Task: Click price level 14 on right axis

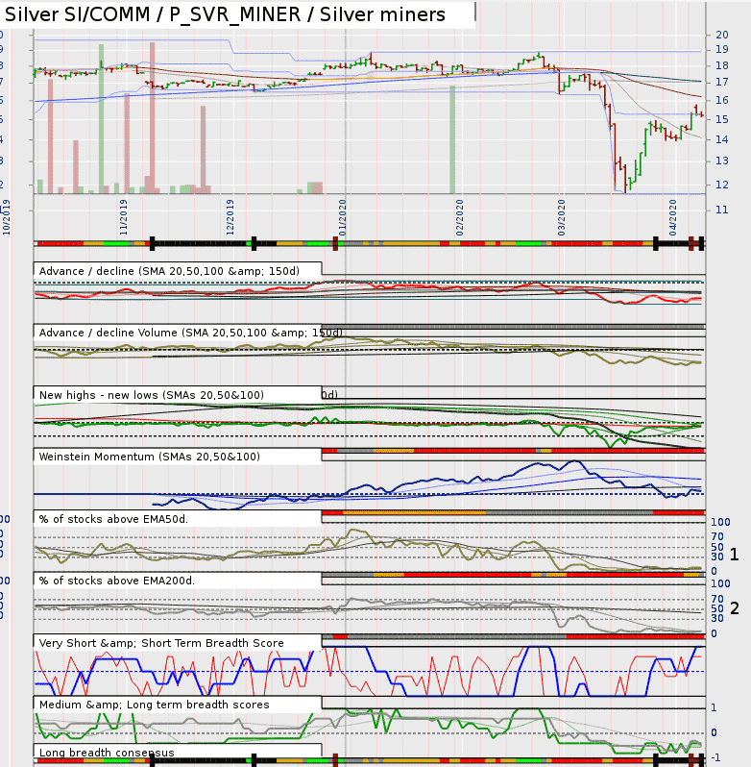Action: [721, 140]
